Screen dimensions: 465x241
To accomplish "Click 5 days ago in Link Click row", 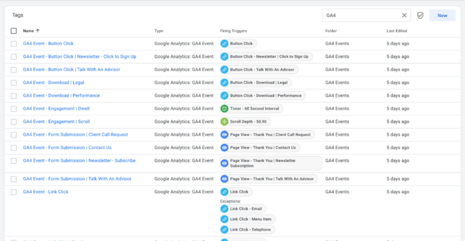I will click(x=398, y=192).
